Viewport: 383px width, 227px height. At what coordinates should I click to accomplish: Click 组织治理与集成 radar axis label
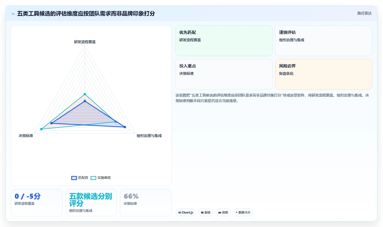coord(149,136)
